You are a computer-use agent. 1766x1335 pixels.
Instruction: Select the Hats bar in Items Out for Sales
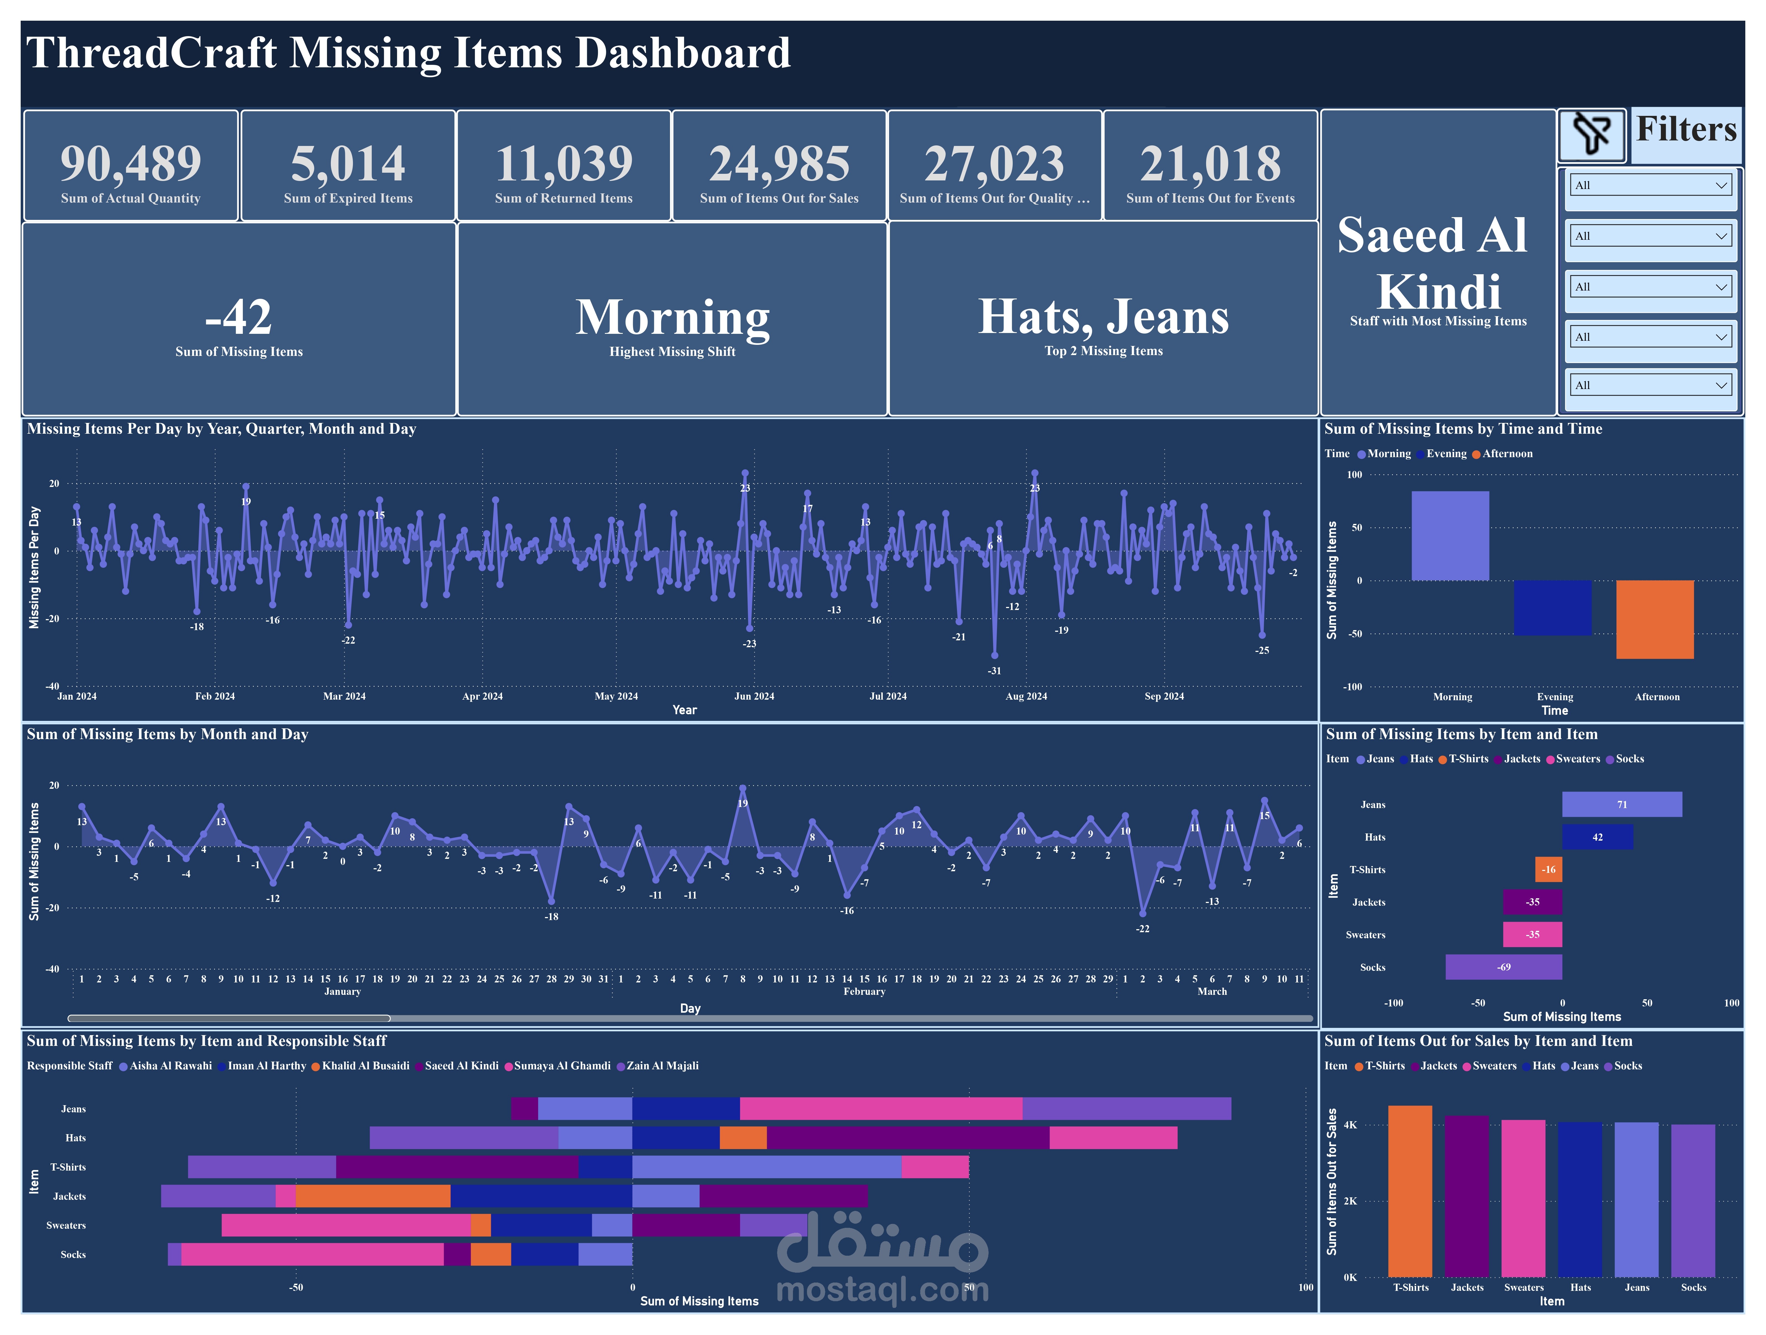(1580, 1200)
